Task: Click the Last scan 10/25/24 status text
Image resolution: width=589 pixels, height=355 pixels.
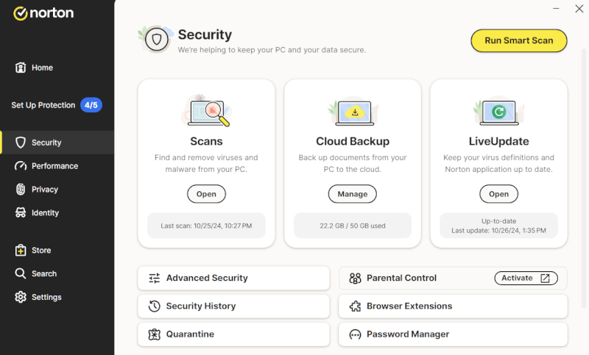Action: tap(206, 226)
